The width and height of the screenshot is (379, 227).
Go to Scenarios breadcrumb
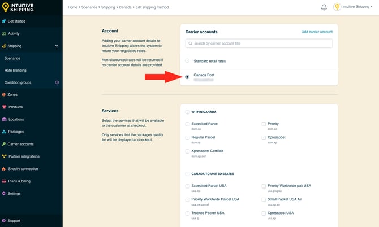(x=89, y=7)
